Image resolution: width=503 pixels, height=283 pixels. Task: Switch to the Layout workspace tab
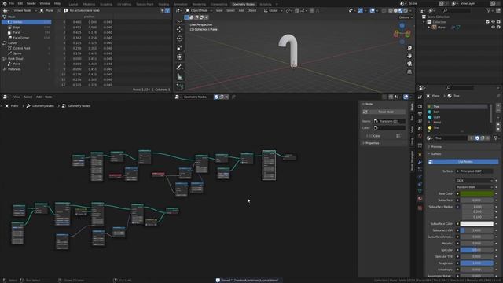pyautogui.click(x=73, y=4)
